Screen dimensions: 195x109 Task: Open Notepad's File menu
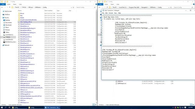click(103, 13)
